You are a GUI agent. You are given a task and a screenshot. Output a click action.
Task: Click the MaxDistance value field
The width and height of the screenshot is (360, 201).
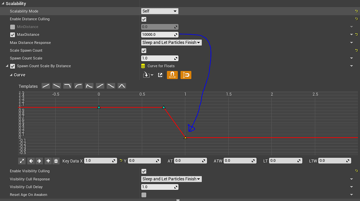(x=157, y=35)
